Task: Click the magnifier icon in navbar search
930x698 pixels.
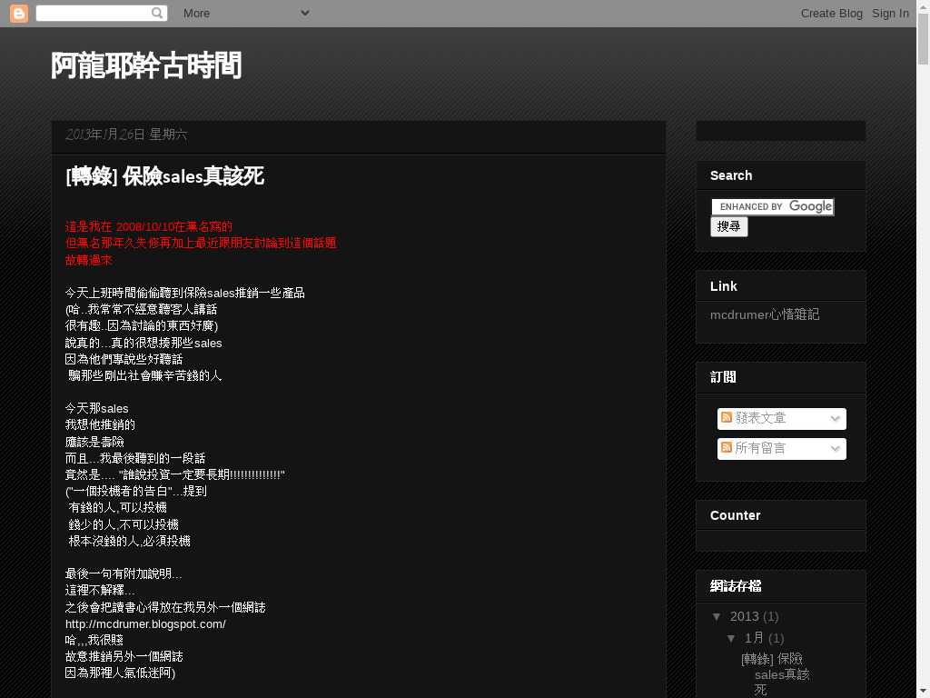Action: (x=158, y=13)
